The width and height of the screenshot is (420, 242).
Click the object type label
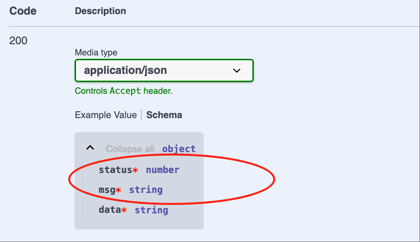[x=179, y=149]
